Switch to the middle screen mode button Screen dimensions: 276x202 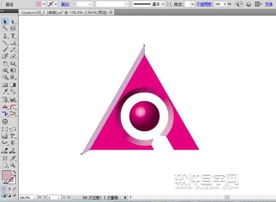tap(9, 195)
